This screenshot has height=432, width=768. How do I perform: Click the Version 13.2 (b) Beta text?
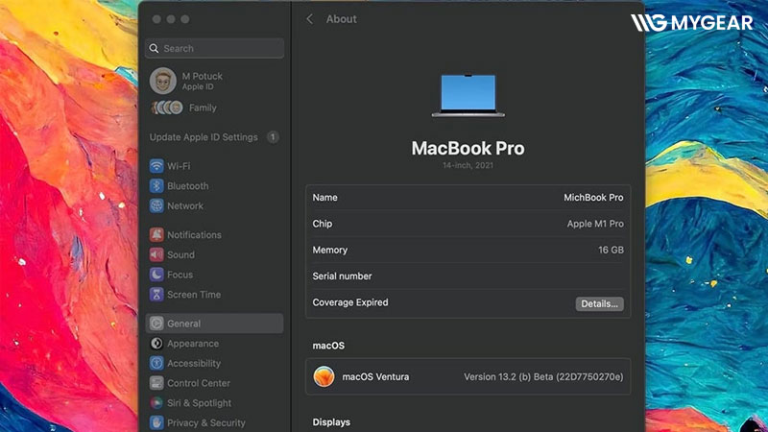coord(543,376)
